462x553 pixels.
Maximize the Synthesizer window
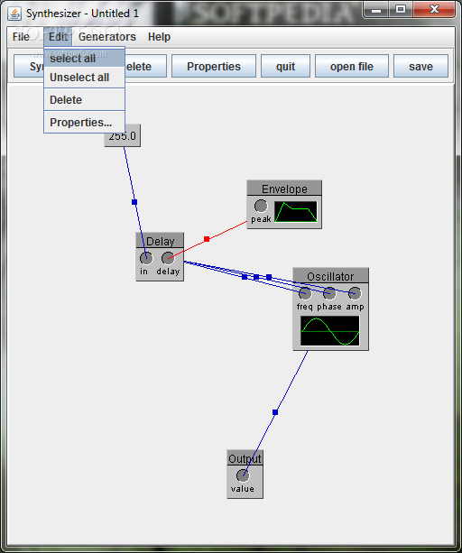click(401, 10)
